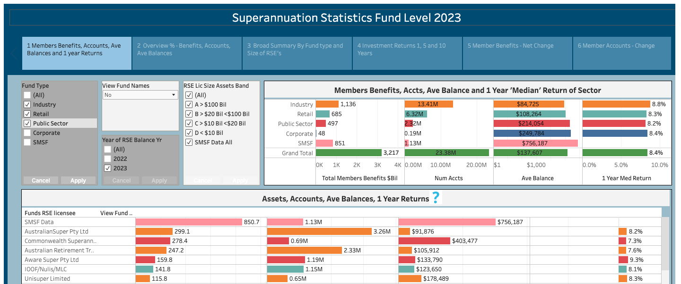Click the left story navigation arrow
Image resolution: width=681 pixels, height=284 pixels.
coord(14,53)
